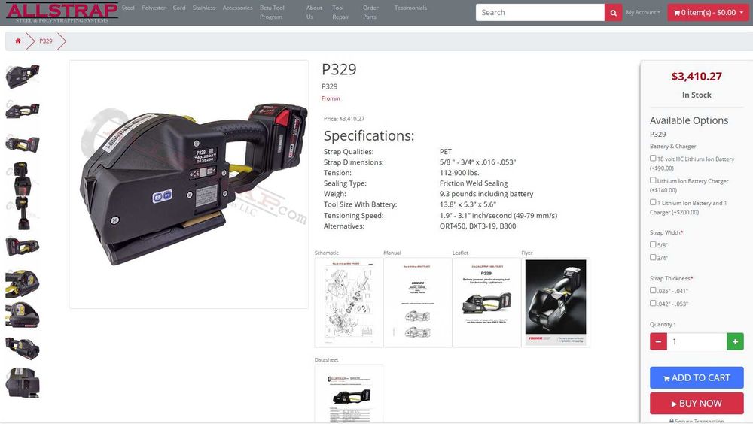Click the Fromm brand link
Viewport: 753px width, 424px height.
(331, 98)
